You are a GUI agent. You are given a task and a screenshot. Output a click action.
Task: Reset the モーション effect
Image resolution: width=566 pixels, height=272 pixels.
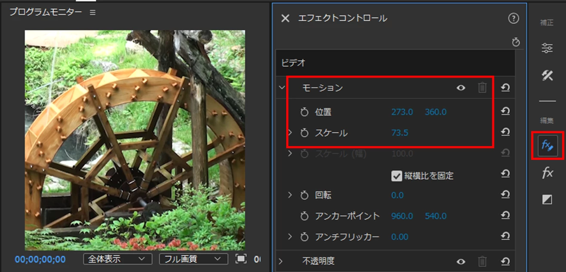coord(505,88)
